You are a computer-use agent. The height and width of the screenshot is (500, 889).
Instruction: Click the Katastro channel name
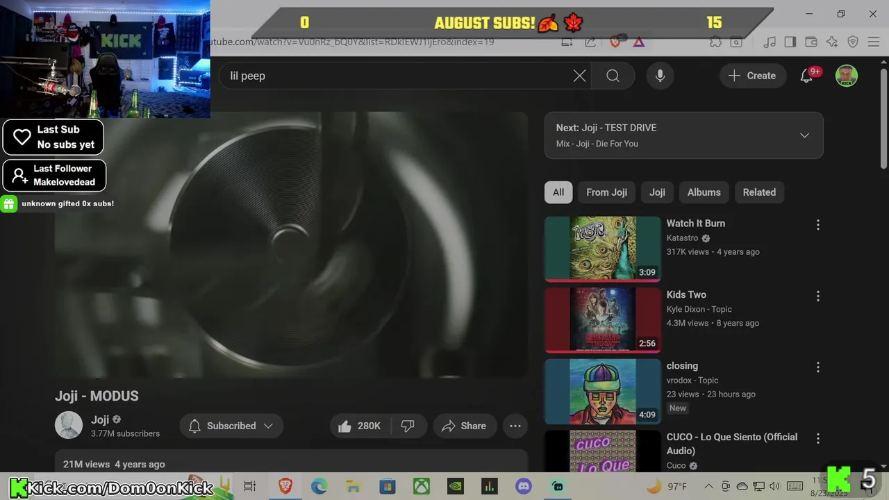(682, 237)
